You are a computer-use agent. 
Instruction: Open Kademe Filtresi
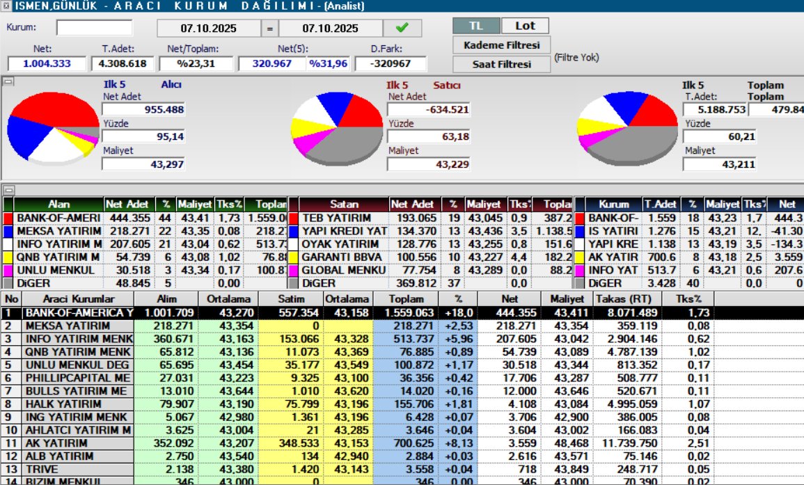(501, 45)
